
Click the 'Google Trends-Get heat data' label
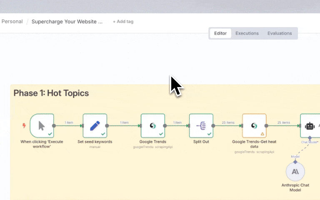(254, 144)
